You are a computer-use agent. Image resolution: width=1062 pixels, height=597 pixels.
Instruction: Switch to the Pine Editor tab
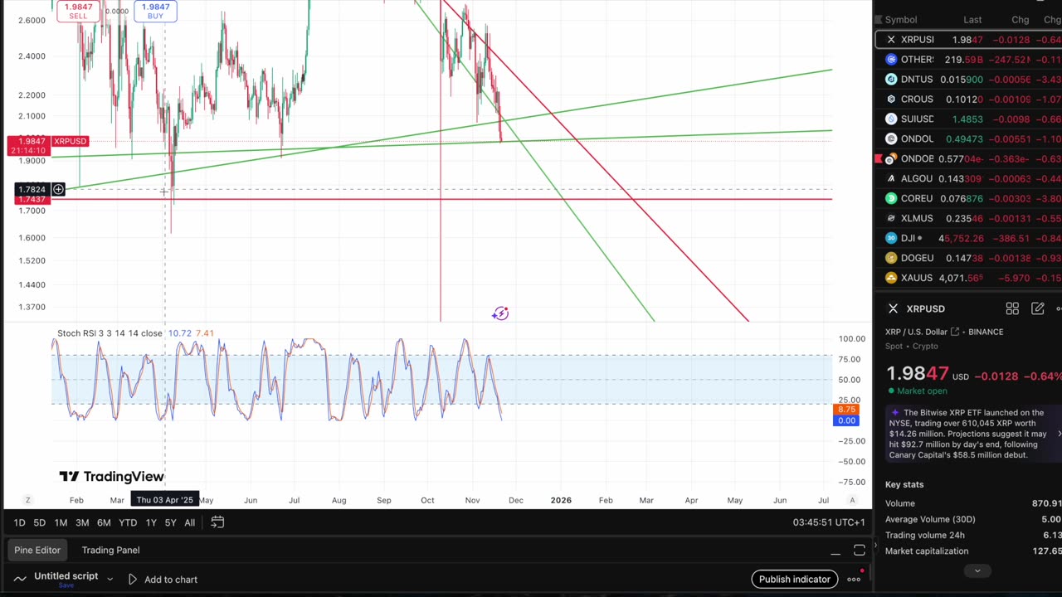[x=37, y=550]
